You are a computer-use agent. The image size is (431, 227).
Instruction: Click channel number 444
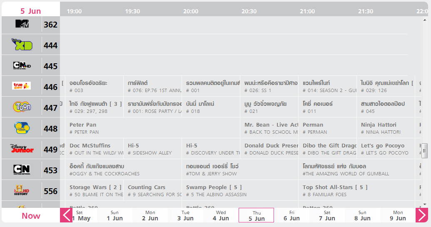(50, 45)
